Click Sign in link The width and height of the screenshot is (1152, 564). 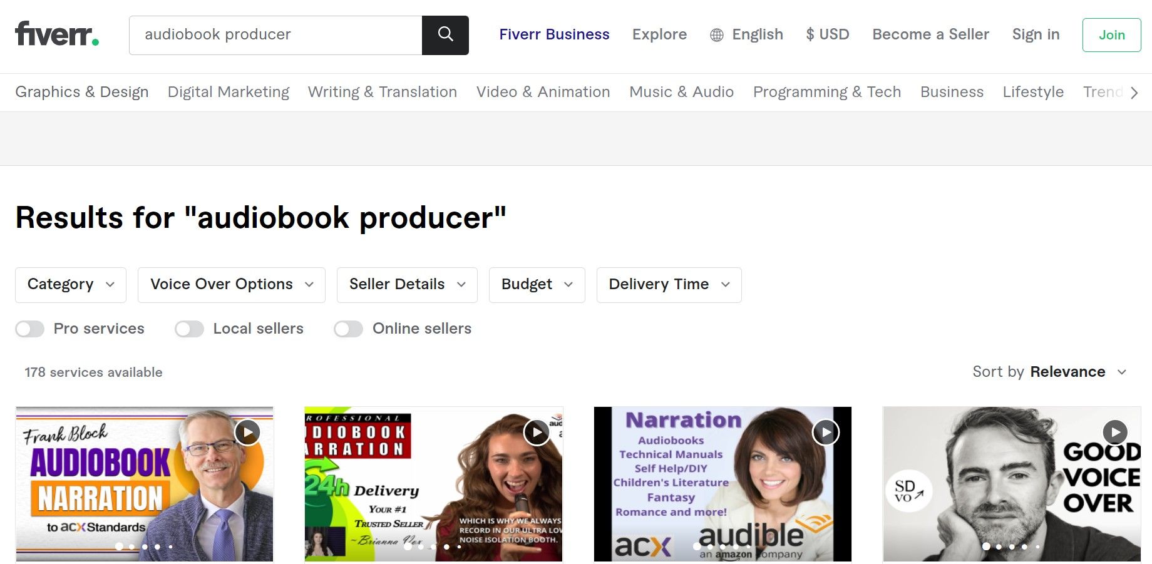[x=1036, y=34]
